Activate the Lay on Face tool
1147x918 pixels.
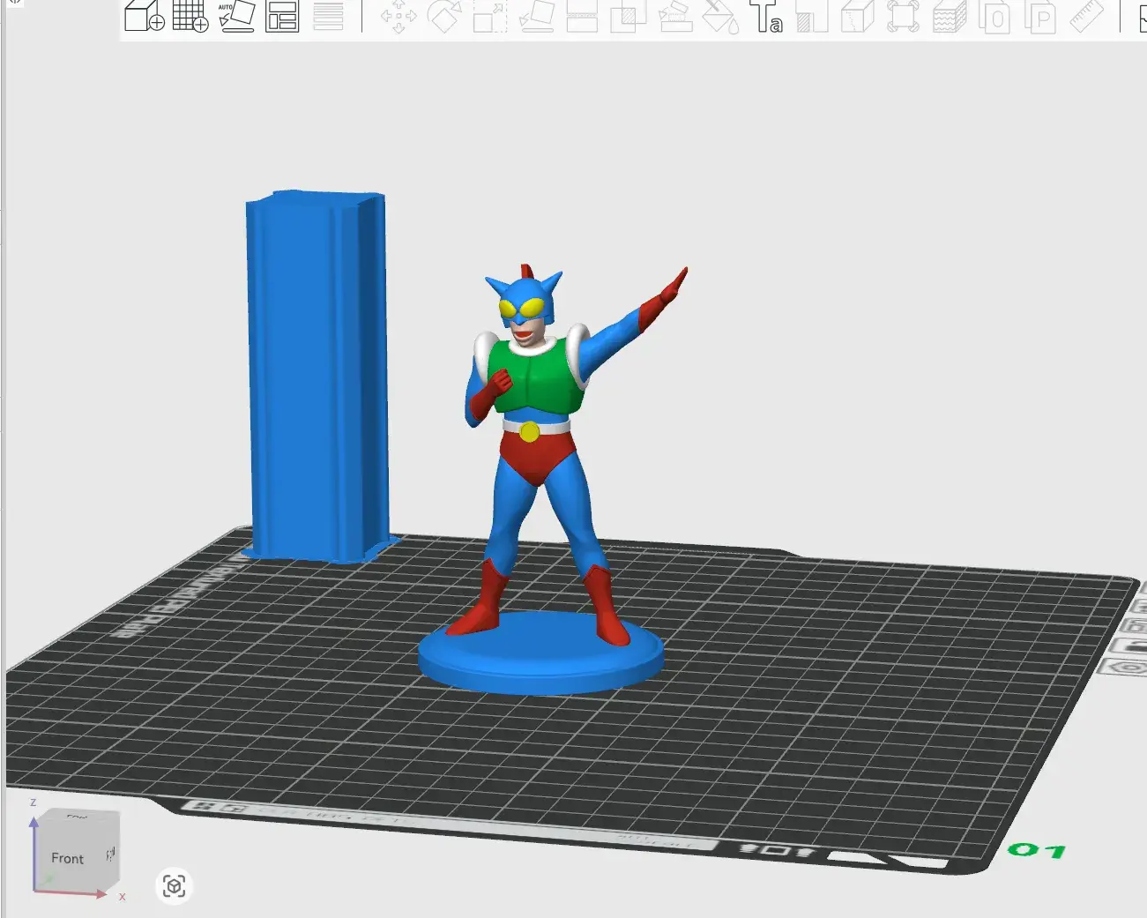point(536,17)
